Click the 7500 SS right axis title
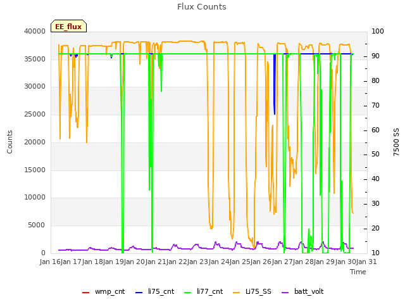This screenshot has height=304, width=405. pyautogui.click(x=396, y=142)
